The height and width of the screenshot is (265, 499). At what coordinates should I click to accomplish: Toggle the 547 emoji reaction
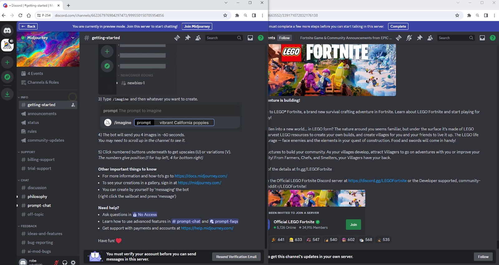[x=313, y=240]
